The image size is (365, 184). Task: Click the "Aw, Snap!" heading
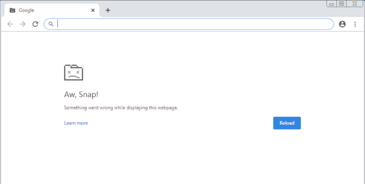pos(81,94)
